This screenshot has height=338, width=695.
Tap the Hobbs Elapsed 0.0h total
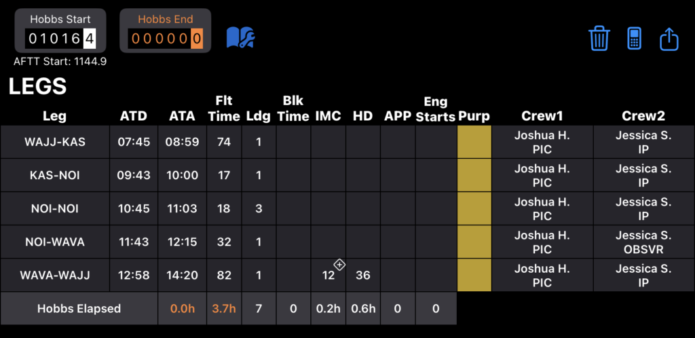click(x=182, y=308)
